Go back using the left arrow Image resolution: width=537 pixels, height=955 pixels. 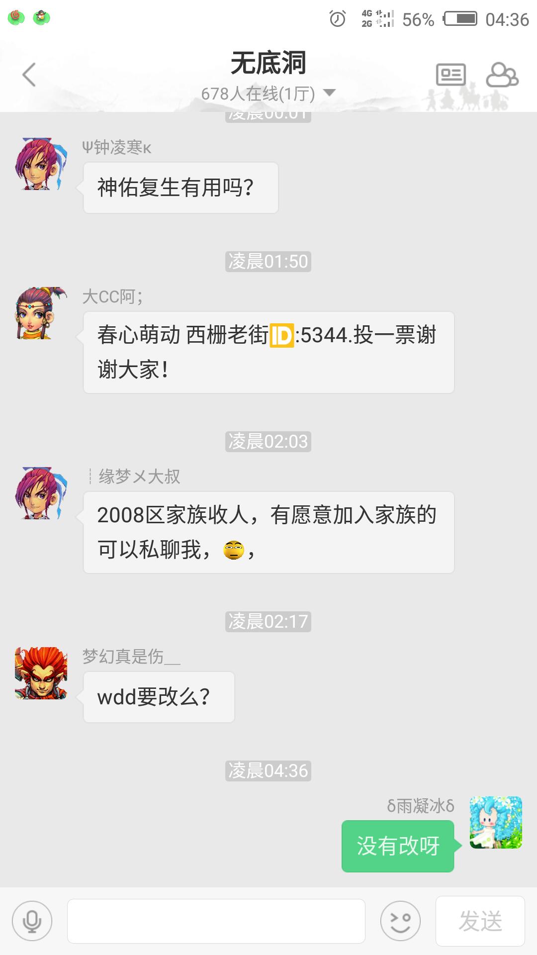[x=29, y=75]
